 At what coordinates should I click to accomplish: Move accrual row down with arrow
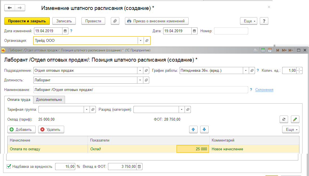coord(204,129)
